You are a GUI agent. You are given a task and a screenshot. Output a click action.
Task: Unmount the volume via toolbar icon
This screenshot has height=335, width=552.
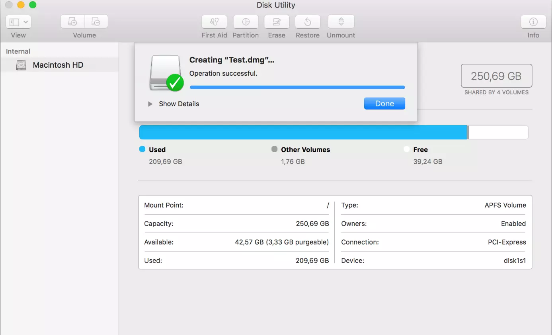click(x=341, y=22)
